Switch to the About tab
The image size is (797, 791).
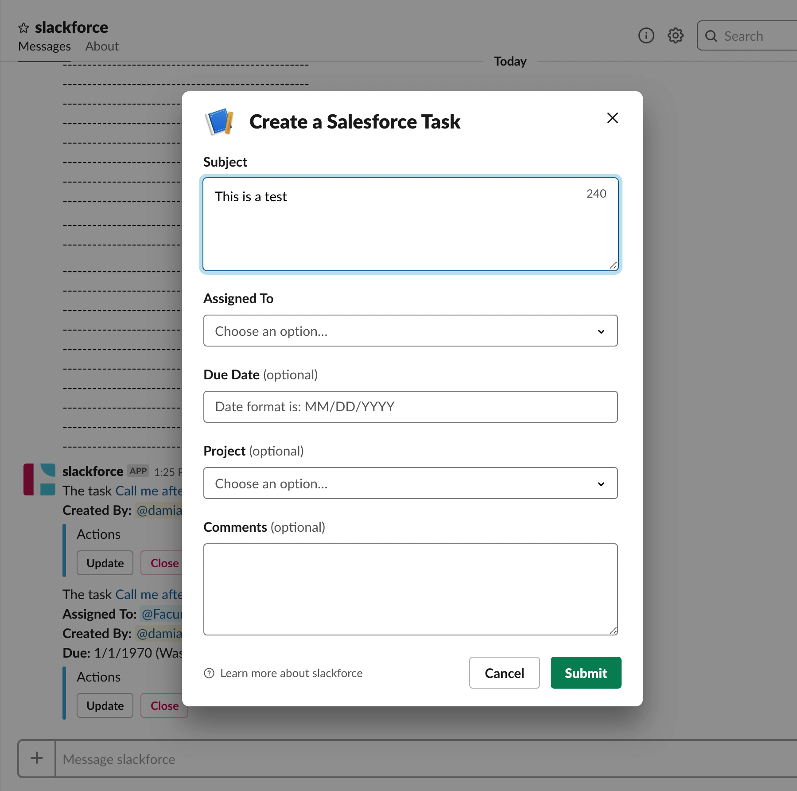(102, 47)
